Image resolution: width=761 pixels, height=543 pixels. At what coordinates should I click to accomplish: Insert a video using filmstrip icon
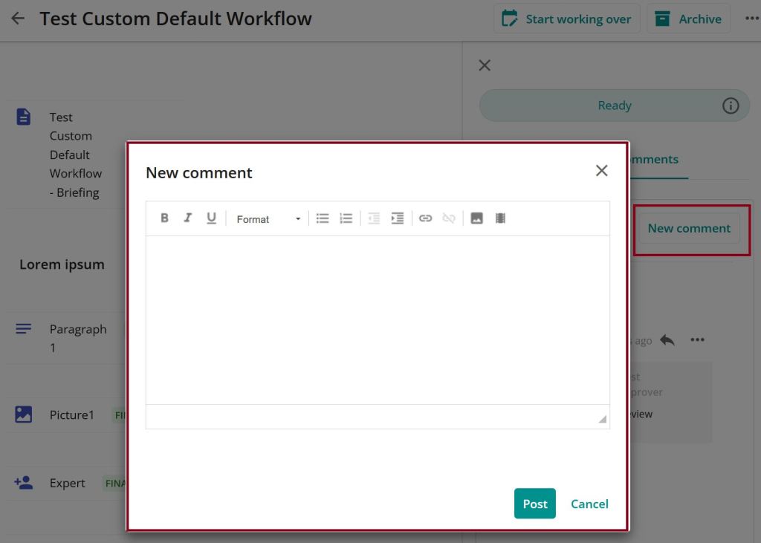(x=500, y=218)
